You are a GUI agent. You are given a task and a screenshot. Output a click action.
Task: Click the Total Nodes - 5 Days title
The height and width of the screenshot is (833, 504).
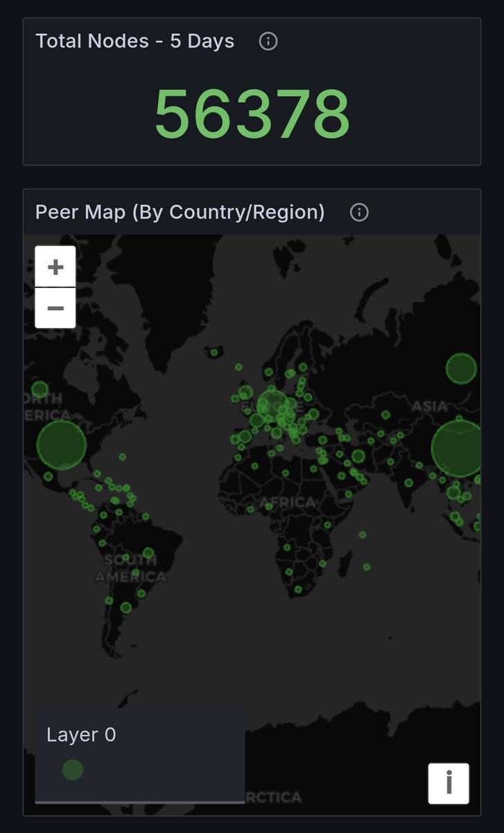pos(135,41)
